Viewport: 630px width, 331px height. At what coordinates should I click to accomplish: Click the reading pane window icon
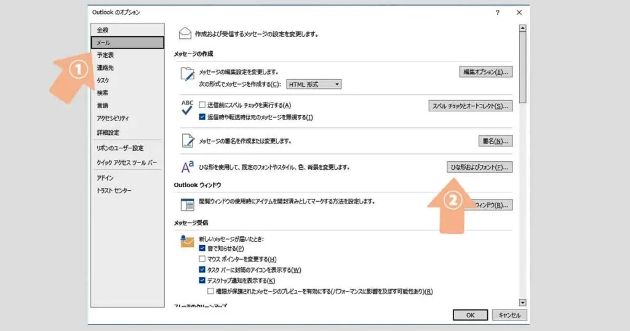187,204
